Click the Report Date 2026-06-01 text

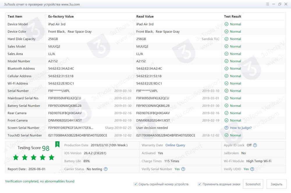click(x=26, y=169)
